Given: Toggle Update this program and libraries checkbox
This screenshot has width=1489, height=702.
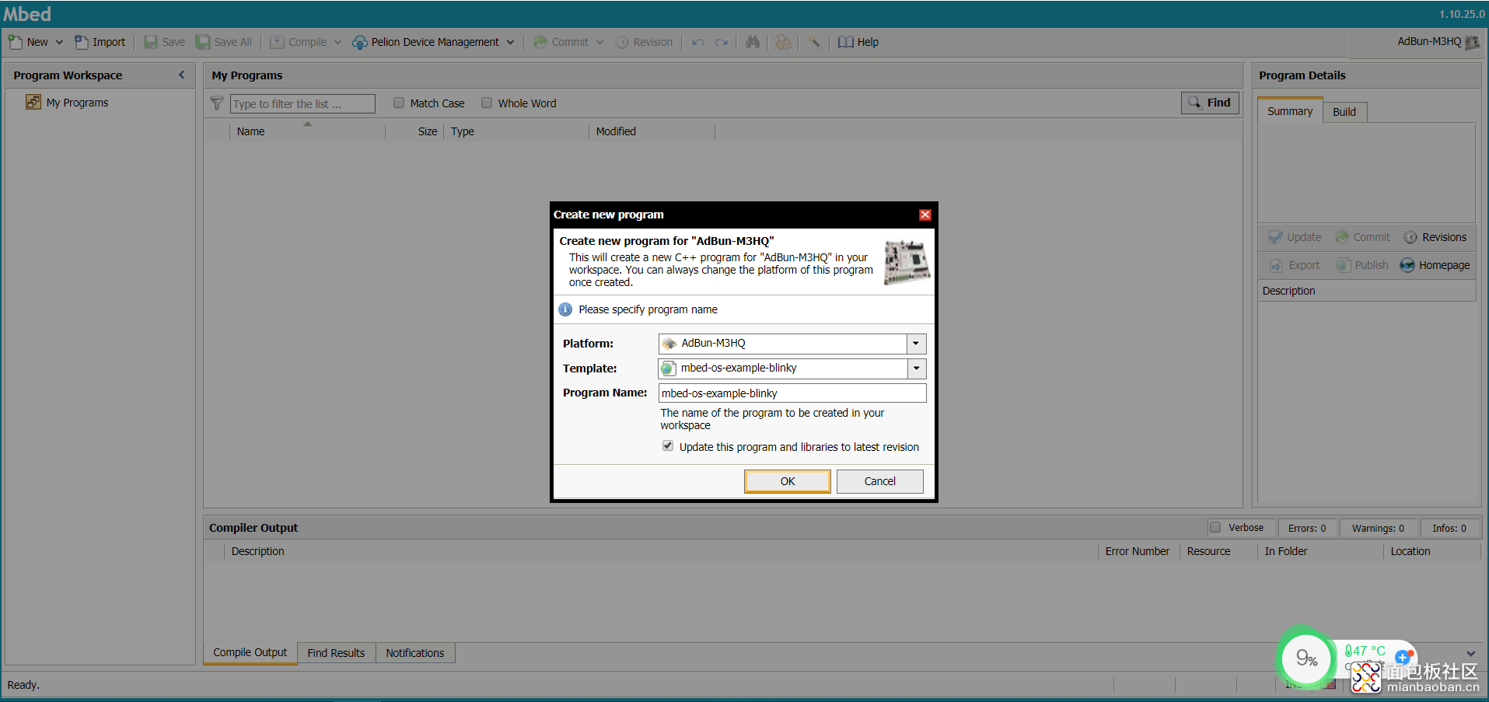Looking at the screenshot, I should pos(668,446).
